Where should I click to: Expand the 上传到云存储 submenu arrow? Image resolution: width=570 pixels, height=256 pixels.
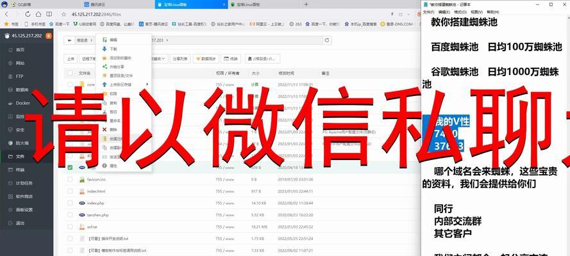tap(147, 84)
